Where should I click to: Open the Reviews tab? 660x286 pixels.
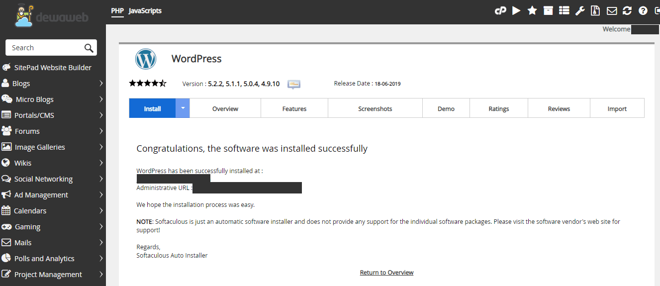(559, 108)
